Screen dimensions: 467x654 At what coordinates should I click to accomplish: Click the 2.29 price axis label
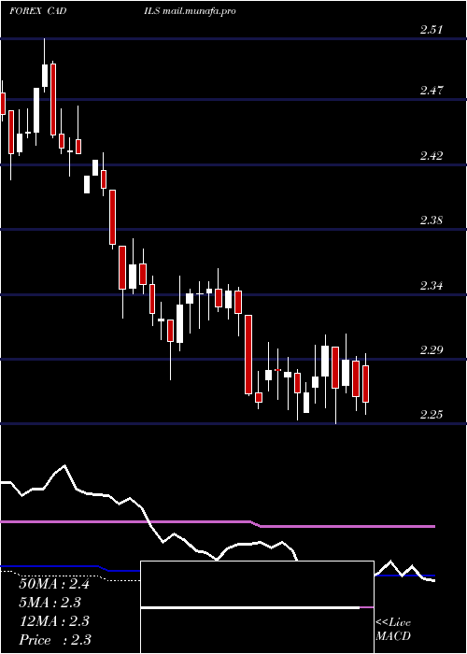(x=432, y=350)
